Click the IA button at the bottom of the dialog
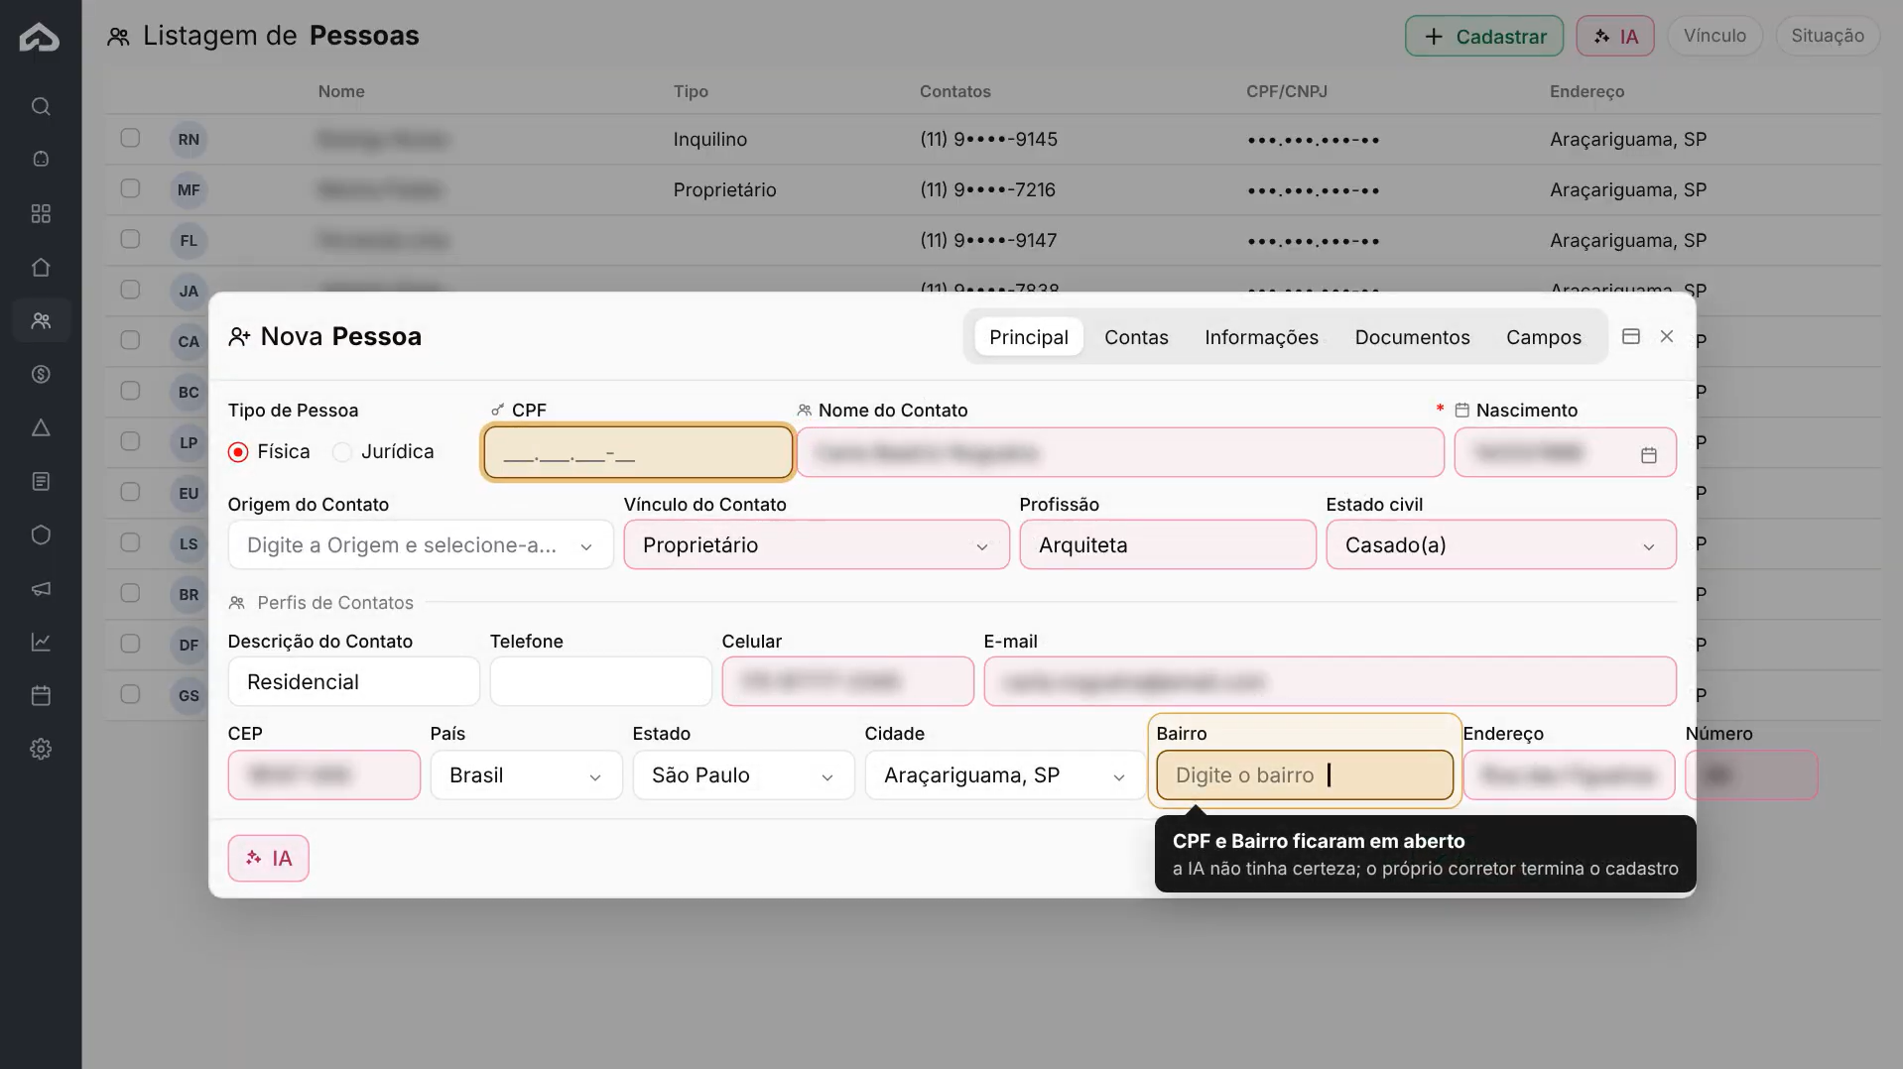 pos(268,858)
